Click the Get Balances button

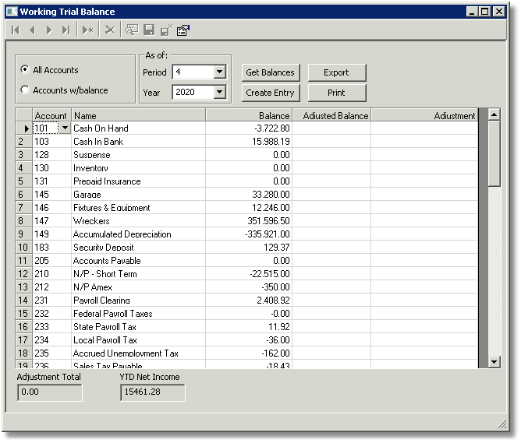(270, 72)
